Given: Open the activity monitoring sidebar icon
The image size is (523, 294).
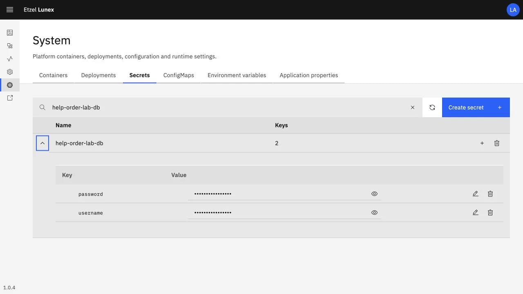Looking at the screenshot, I should 10,59.
